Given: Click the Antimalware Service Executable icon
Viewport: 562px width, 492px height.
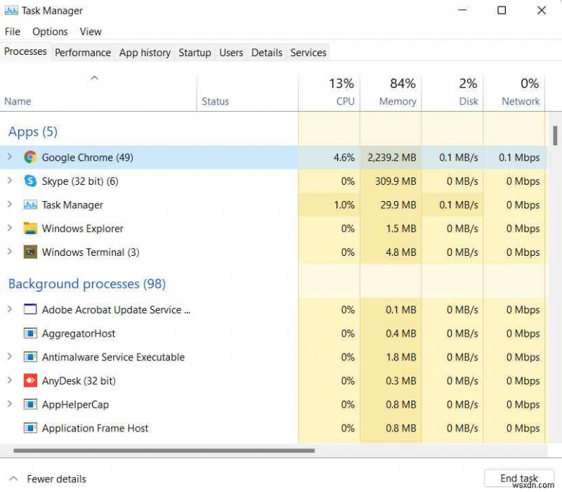Looking at the screenshot, I should pyautogui.click(x=30, y=357).
